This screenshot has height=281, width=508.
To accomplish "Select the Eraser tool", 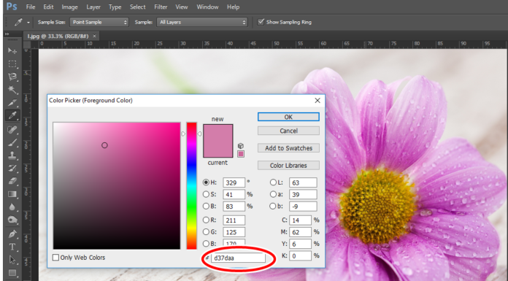I will (12, 181).
